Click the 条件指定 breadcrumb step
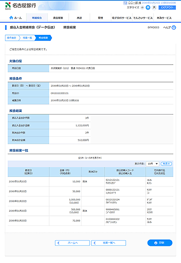 click(12, 38)
